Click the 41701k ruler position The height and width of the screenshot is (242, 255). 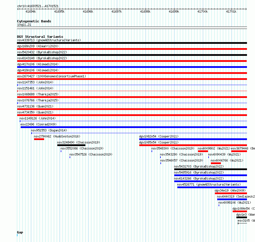[x=231, y=11]
